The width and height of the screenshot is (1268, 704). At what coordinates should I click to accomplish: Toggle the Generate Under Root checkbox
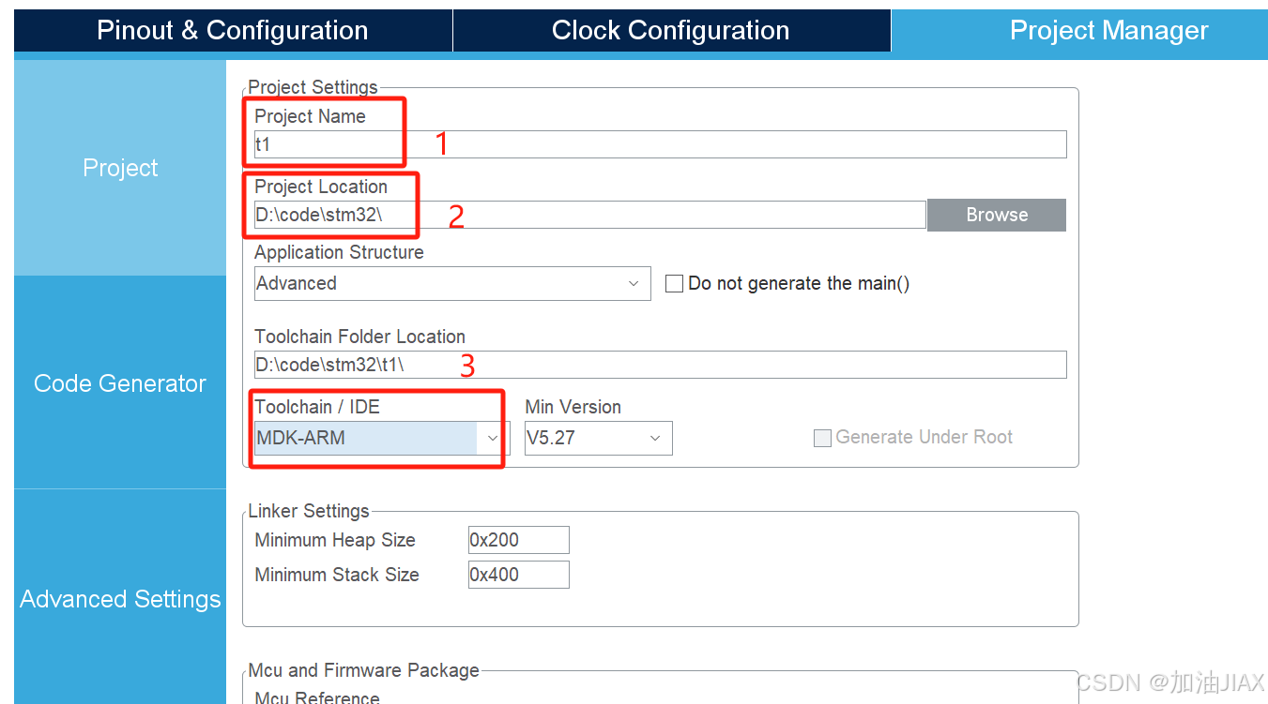coord(822,438)
